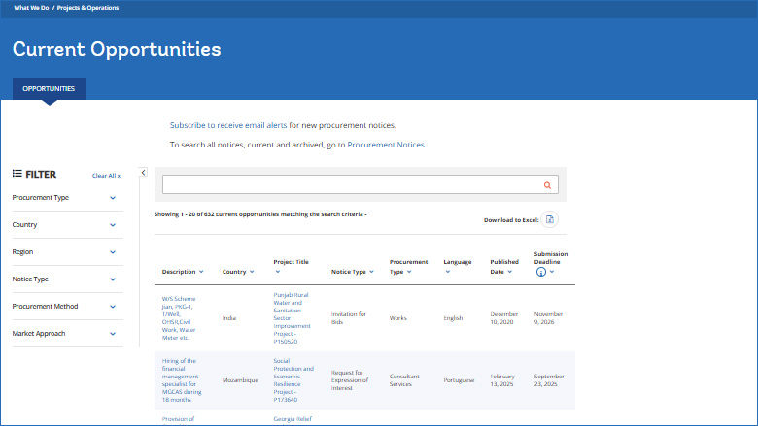Collapse the filter panel with the arrow icon
The image size is (758, 426).
(143, 173)
